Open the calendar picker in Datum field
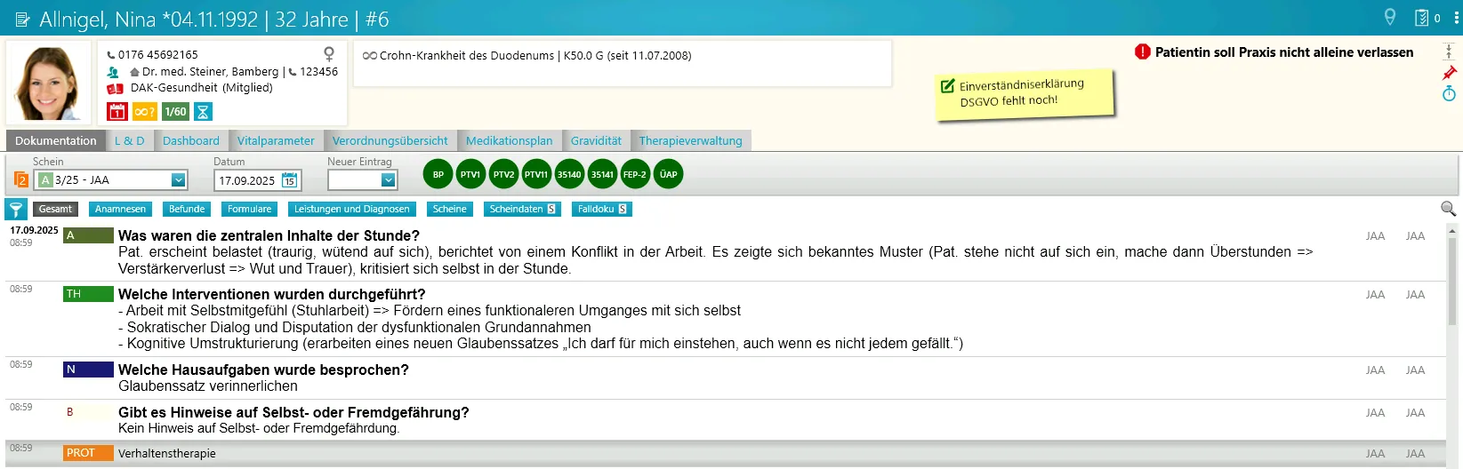 [289, 180]
